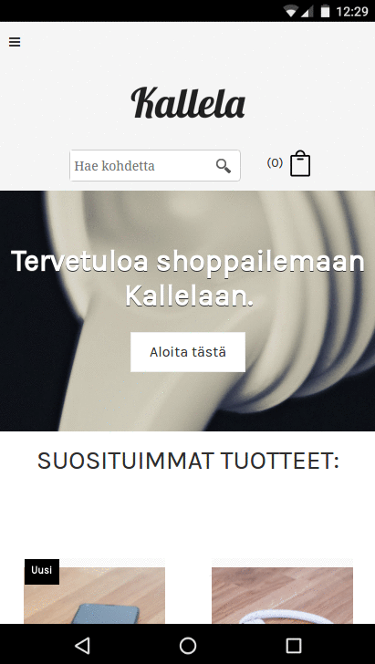The image size is (375, 664).
Task: Tap the Suosituimmat tuotteet heading
Action: tap(188, 461)
